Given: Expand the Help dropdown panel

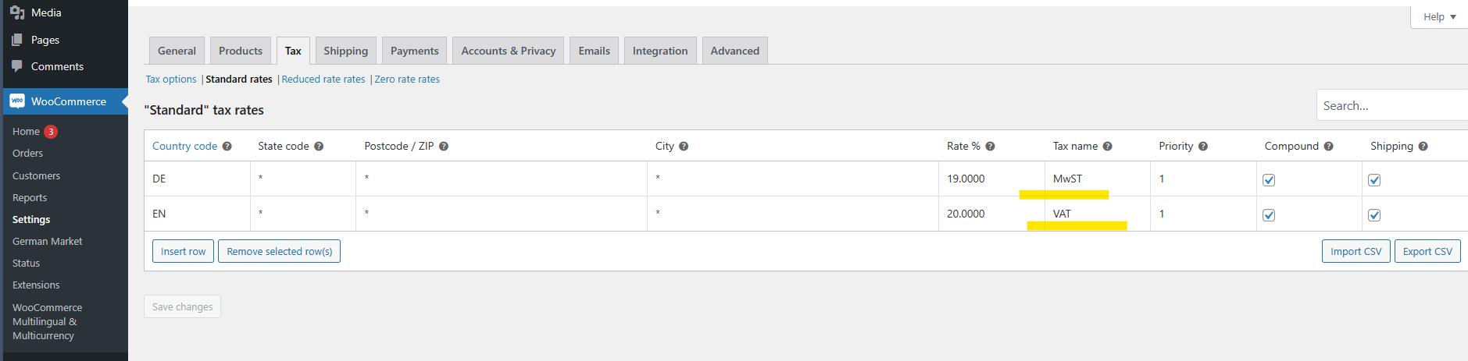Looking at the screenshot, I should 1439,16.
